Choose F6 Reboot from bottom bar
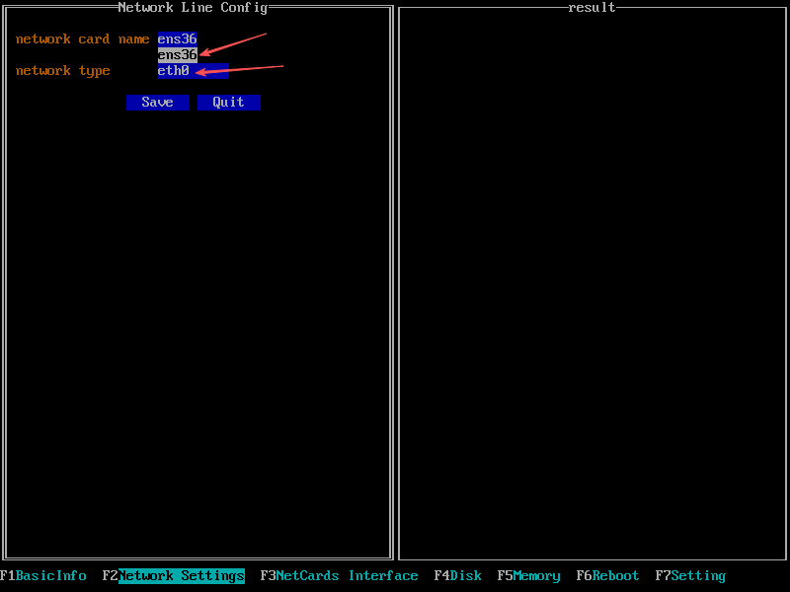Viewport: 790px width, 592px height. click(607, 576)
